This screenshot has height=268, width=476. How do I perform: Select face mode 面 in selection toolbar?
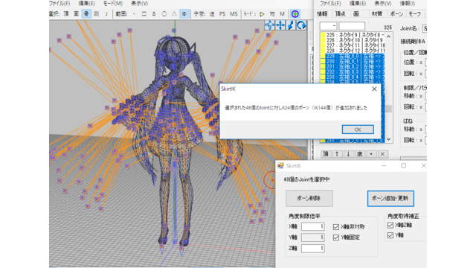click(x=76, y=14)
